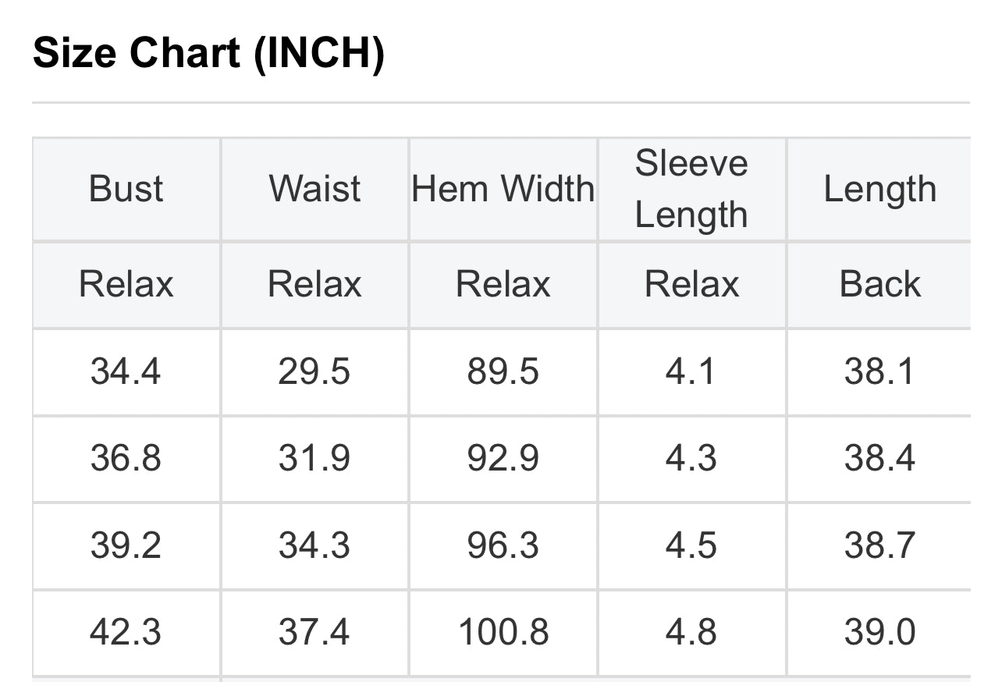Screen dimensions: 1002x682
Task: Click the bust value 39.2
Action: tap(126, 545)
